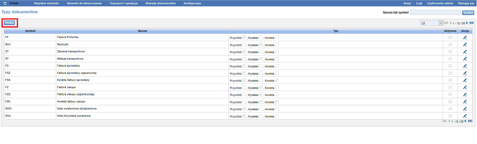Toggle Aktywne checkbox for Faktura sprzedaży
This screenshot has height=144, width=477.
click(450, 66)
